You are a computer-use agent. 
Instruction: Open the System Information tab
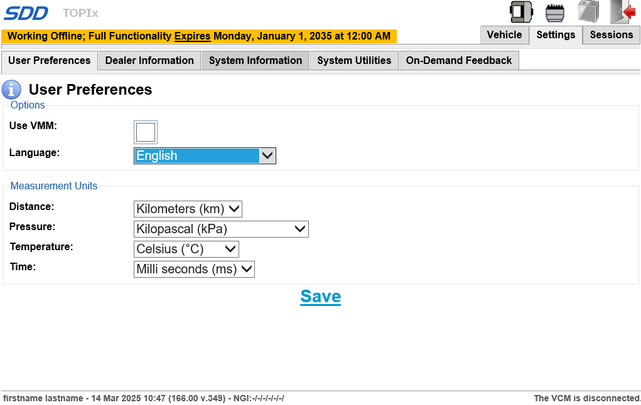click(256, 61)
